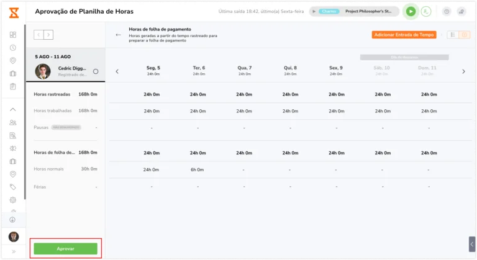Viewport: 477px width, 260px height.
Task: Click the tag icon in sidebar
Action: coord(13,187)
